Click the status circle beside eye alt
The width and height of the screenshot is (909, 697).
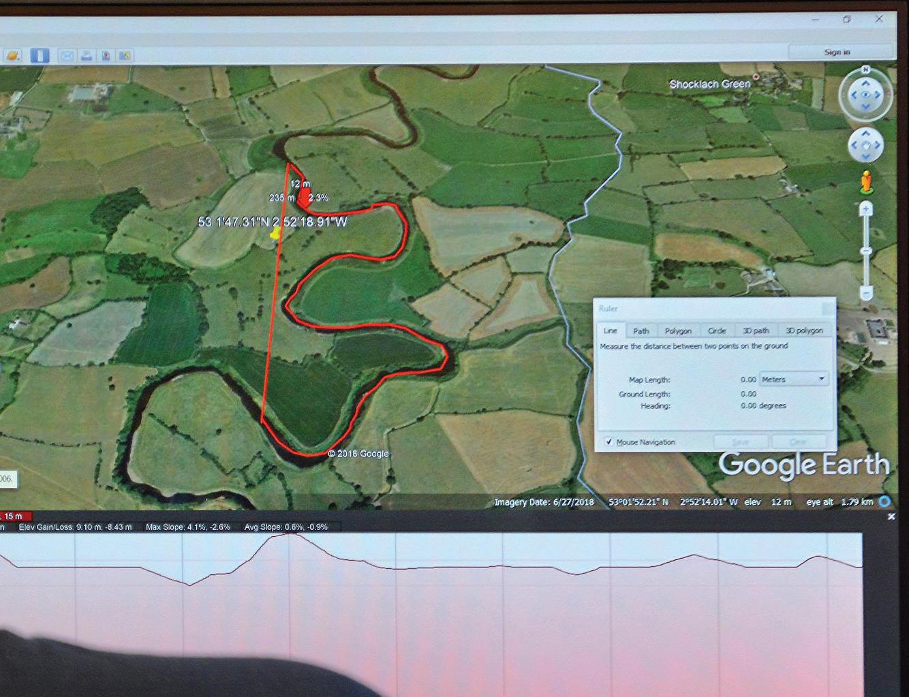884,501
